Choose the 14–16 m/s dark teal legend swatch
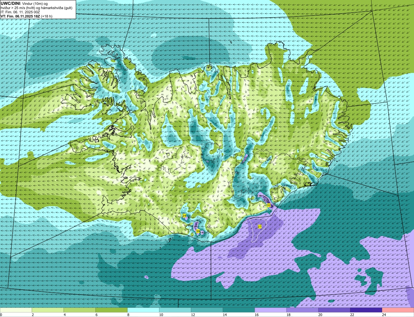Screen dimensions: 414x317 click(x=239, y=310)
